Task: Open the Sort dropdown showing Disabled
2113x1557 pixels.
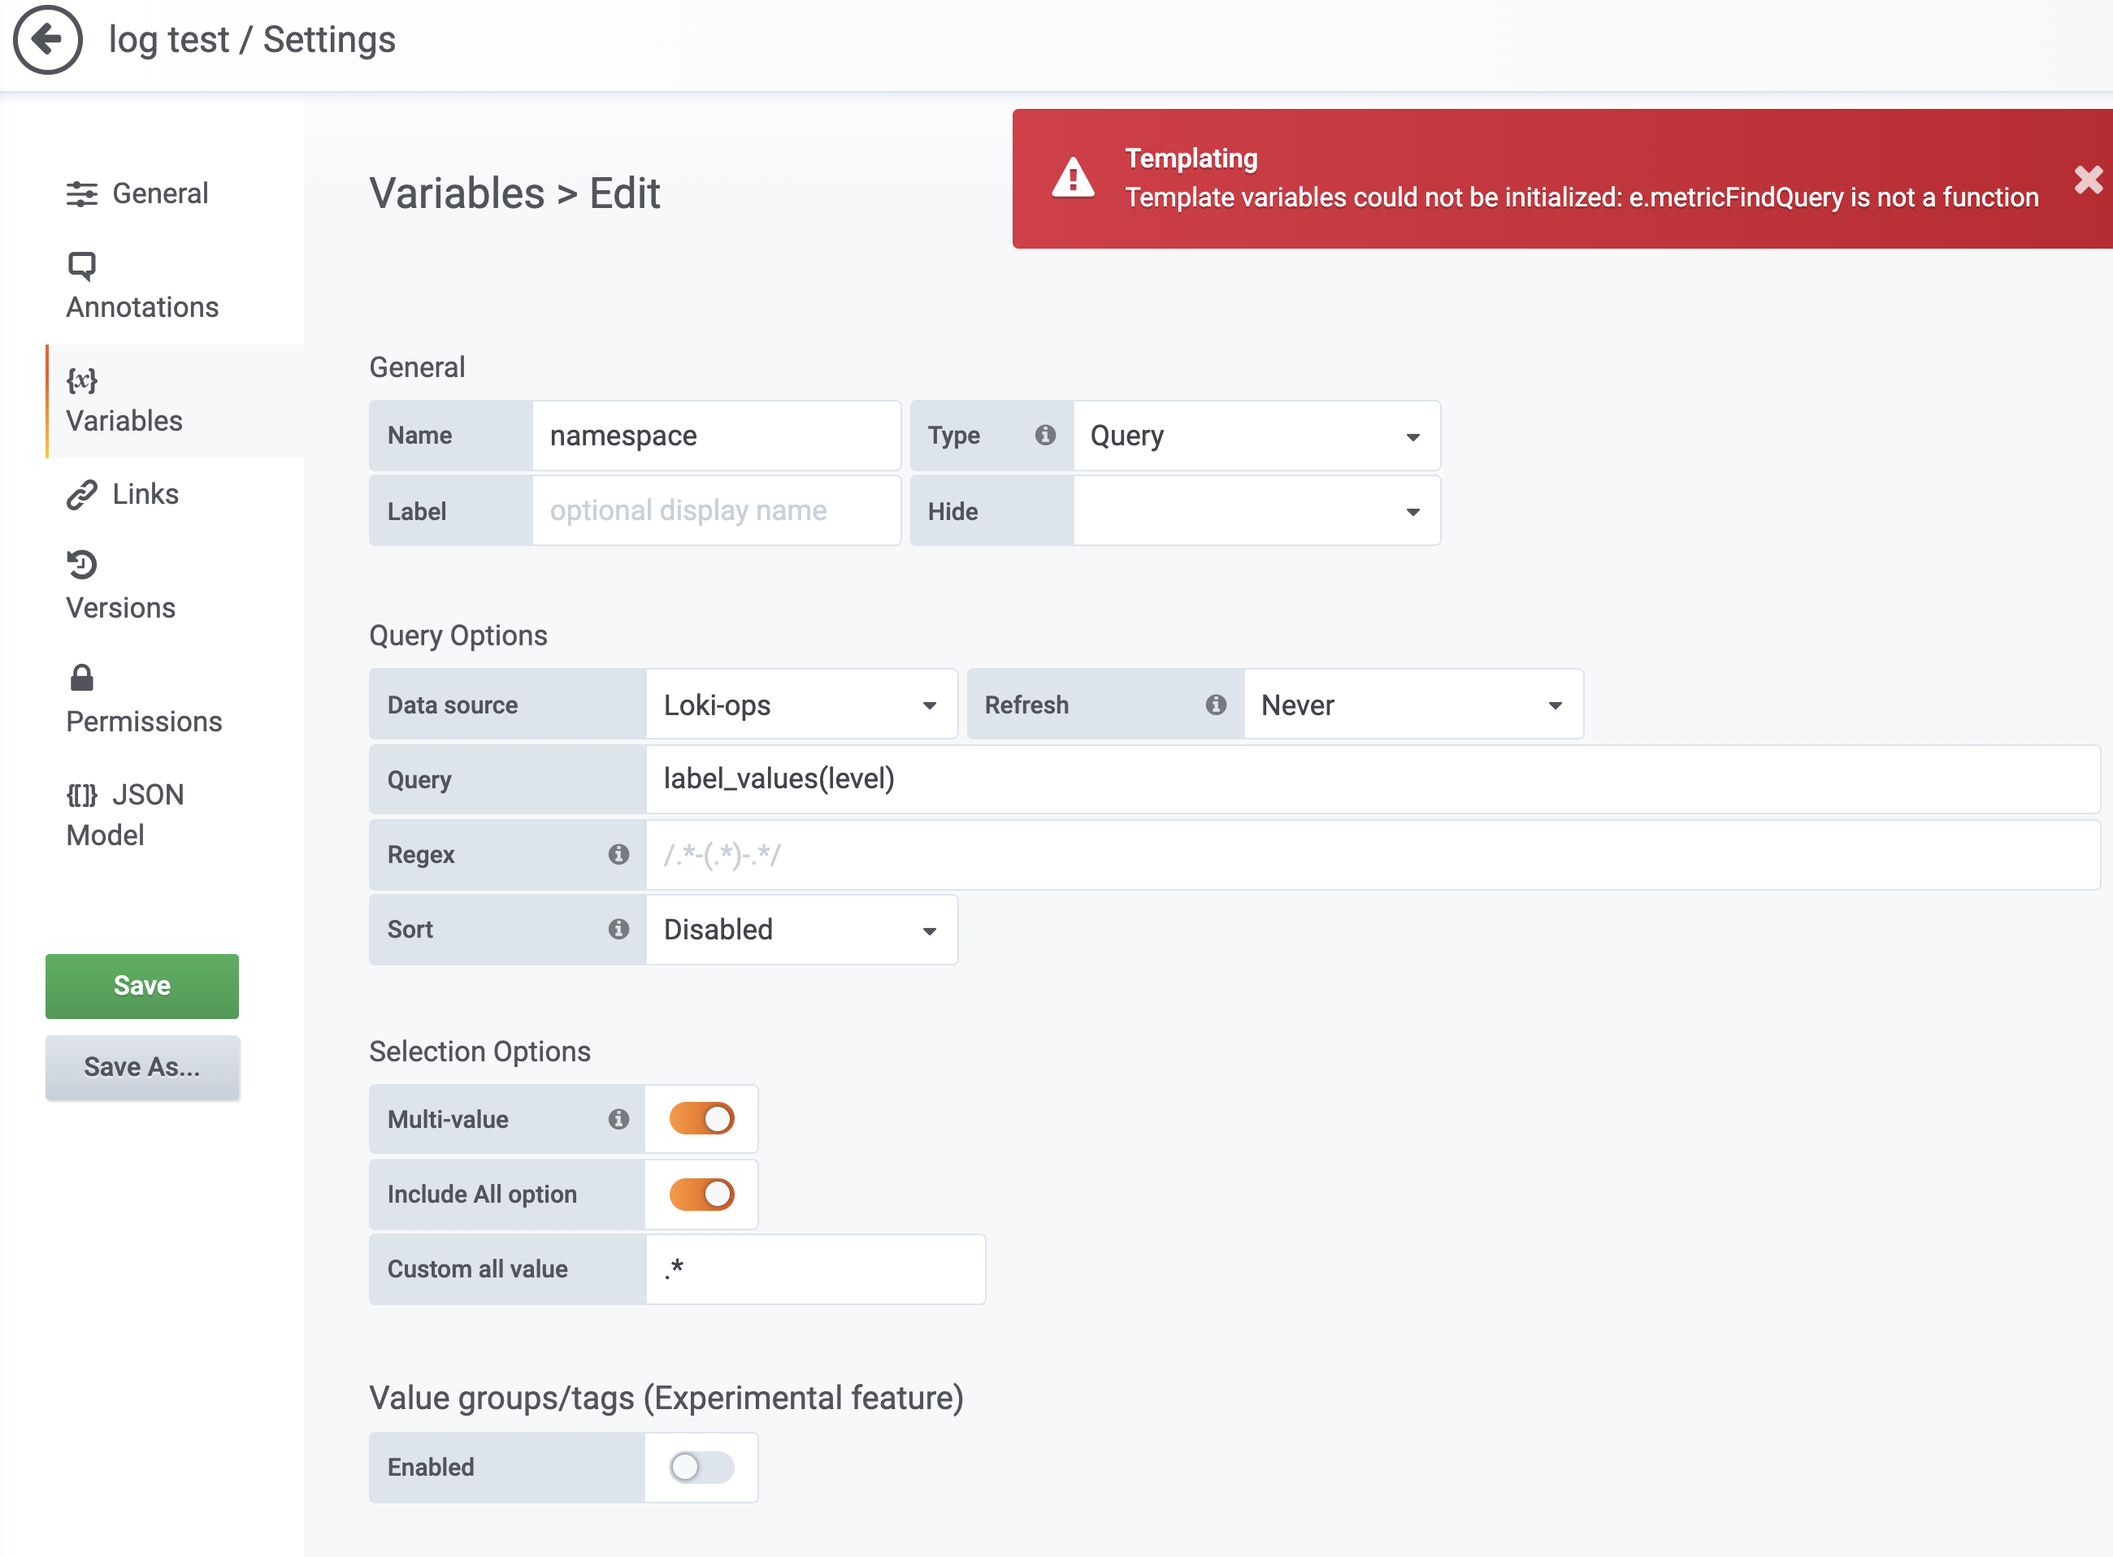Action: [x=801, y=930]
